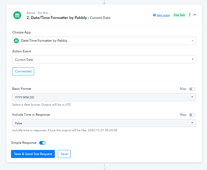Click the Help guide question mark icon
The width and height of the screenshot is (207, 170).
pyautogui.click(x=154, y=15)
